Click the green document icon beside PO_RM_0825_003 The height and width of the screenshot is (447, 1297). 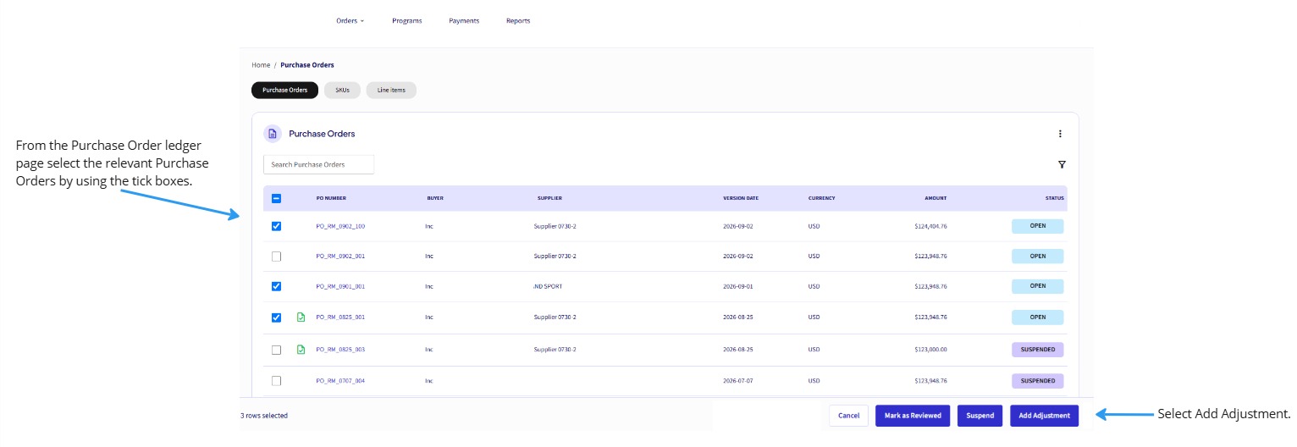(x=301, y=349)
